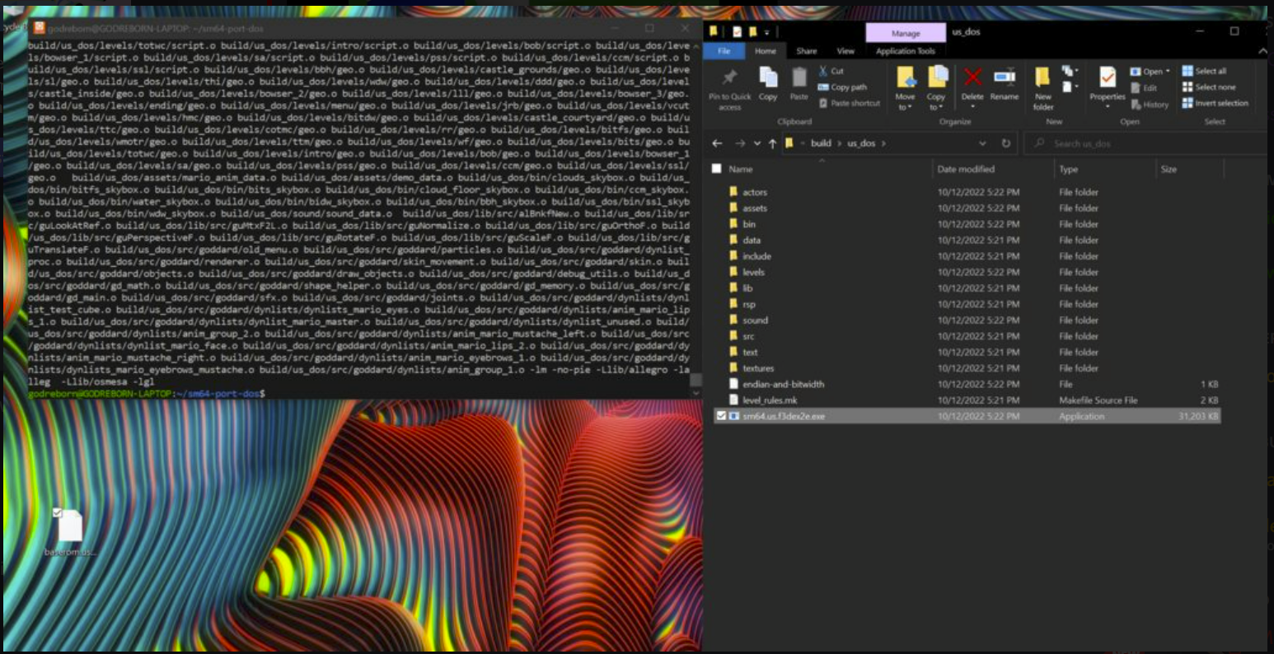Switch to the View tab
Image resolution: width=1274 pixels, height=654 pixels.
click(x=845, y=51)
